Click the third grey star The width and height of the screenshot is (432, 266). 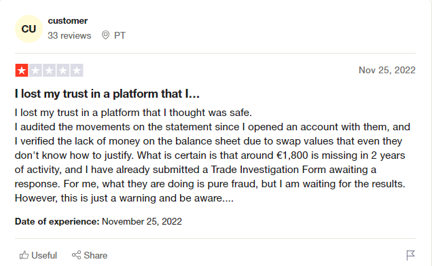click(49, 70)
